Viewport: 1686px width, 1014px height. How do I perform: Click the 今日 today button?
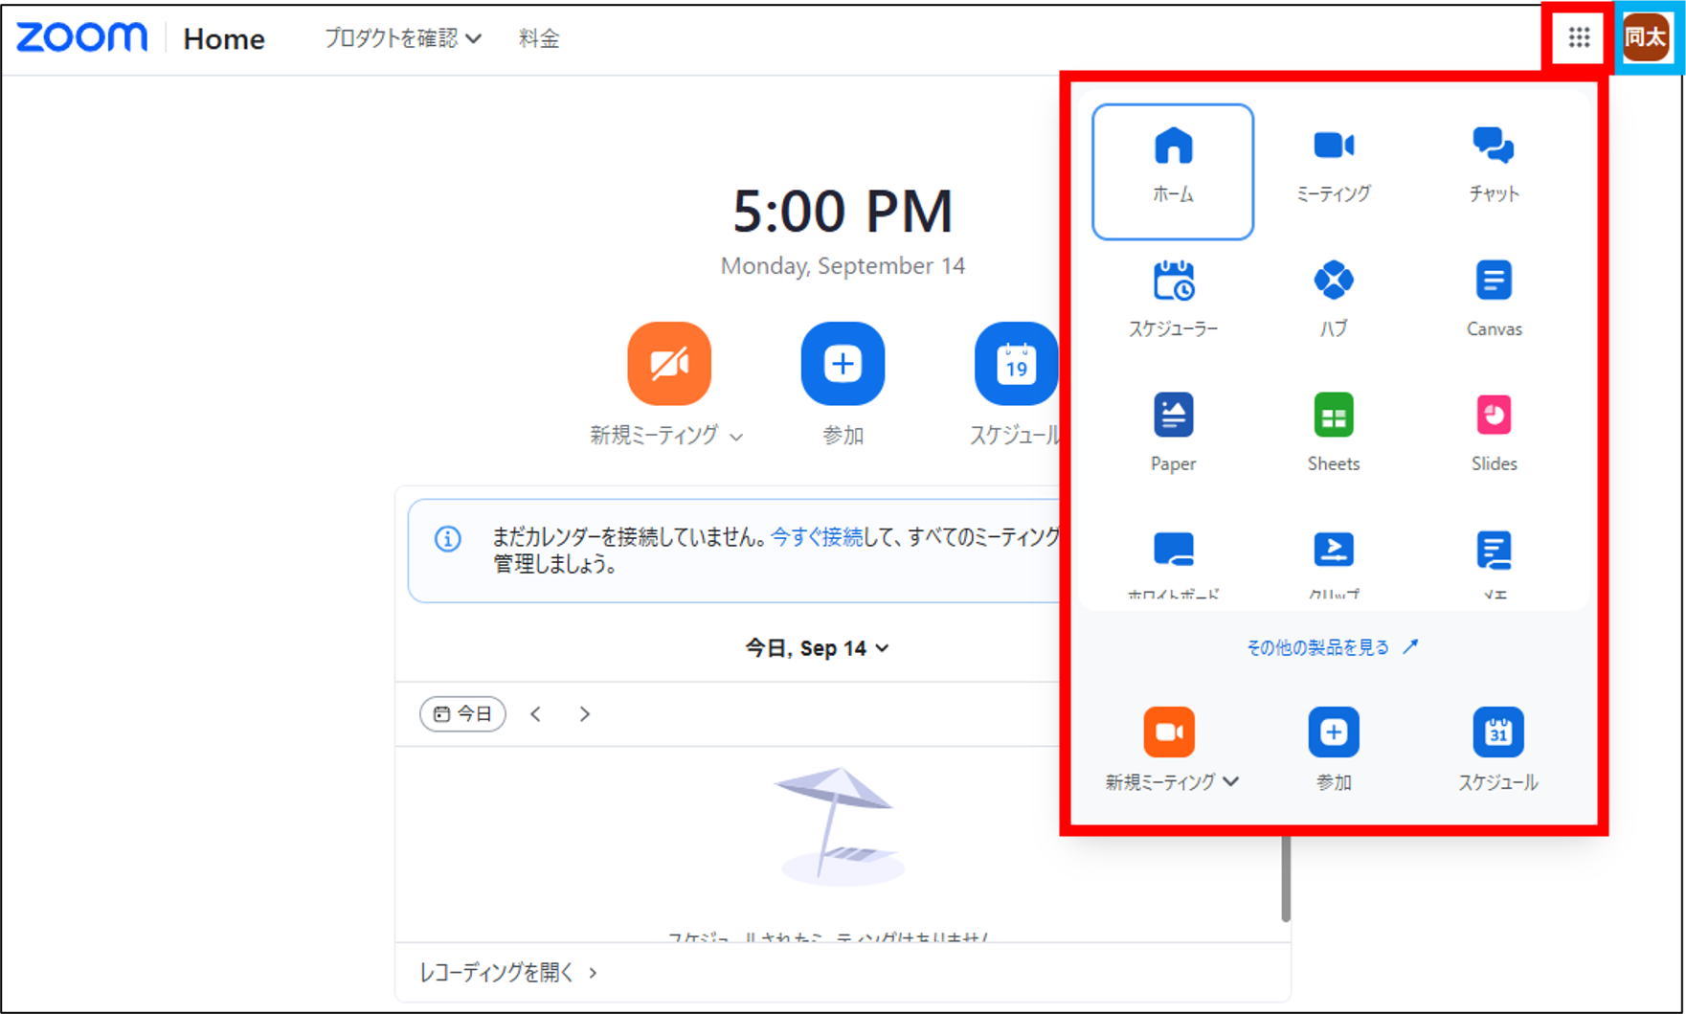[462, 714]
